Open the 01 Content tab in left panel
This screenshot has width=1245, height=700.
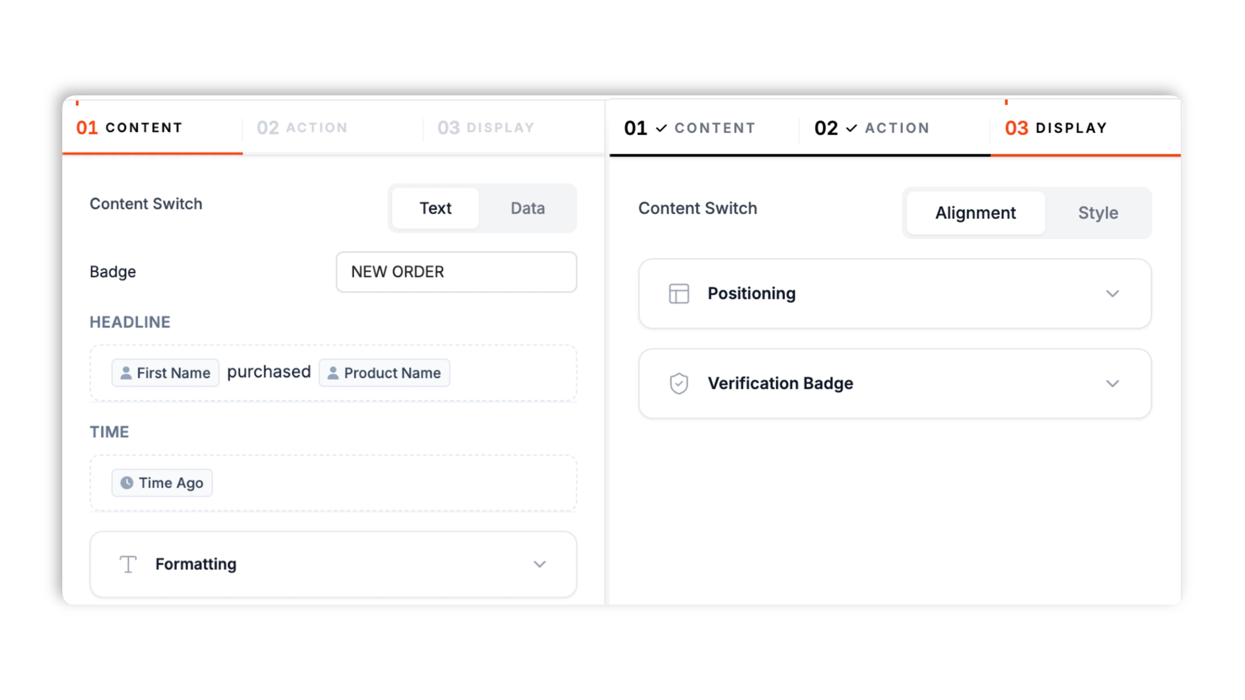[152, 128]
